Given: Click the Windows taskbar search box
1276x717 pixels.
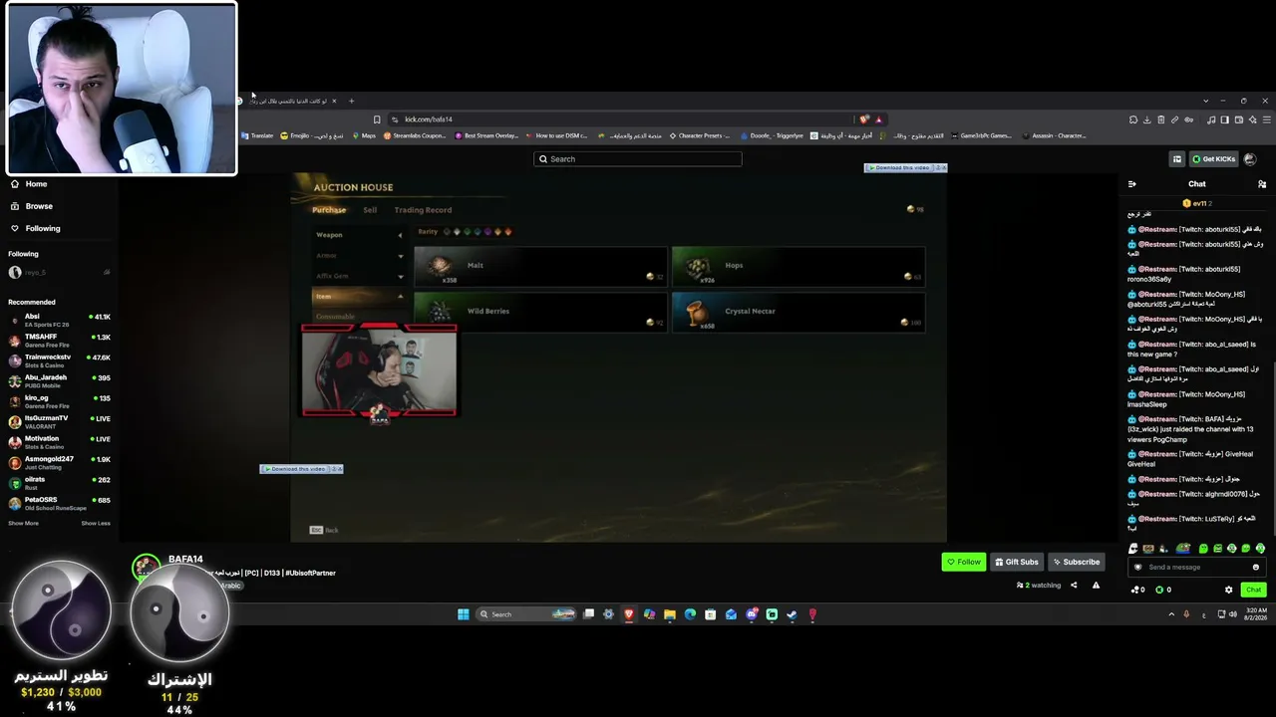Looking at the screenshot, I should click(x=528, y=614).
